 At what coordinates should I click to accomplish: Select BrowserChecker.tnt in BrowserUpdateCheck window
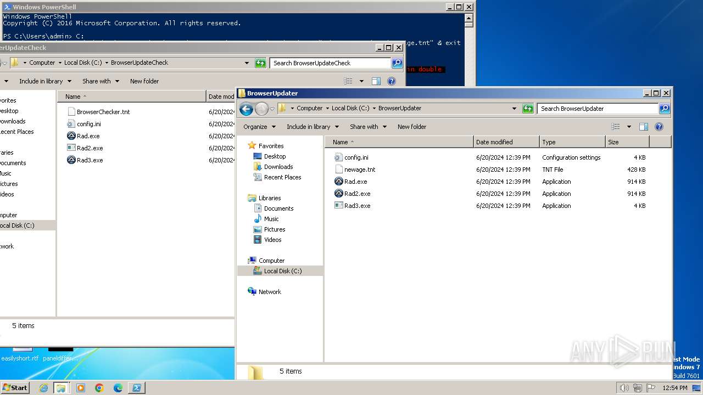pos(103,112)
